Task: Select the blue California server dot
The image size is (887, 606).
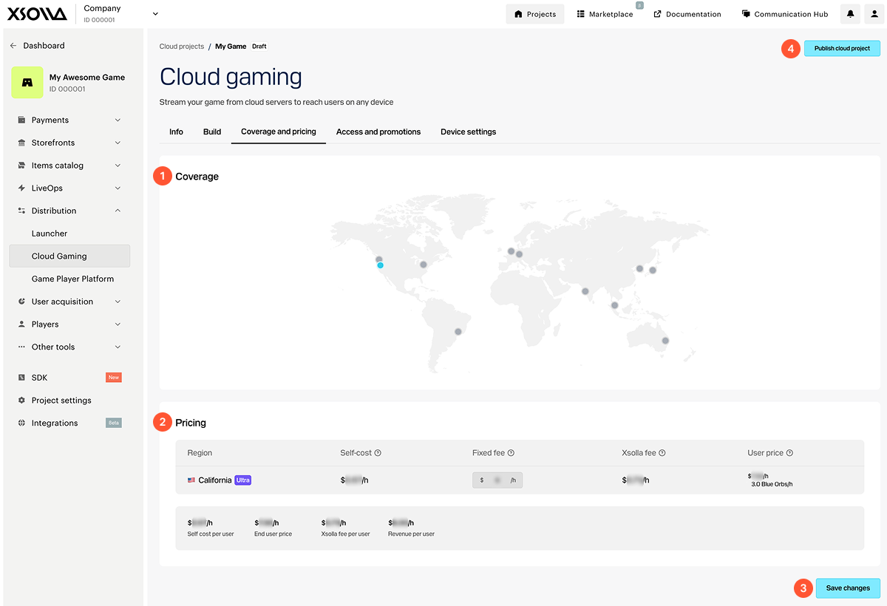Action: [x=380, y=265]
